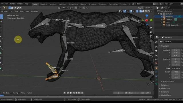Collapse the Collection tree in outliner
The width and height of the screenshot is (183, 103).
(x=158, y=14)
